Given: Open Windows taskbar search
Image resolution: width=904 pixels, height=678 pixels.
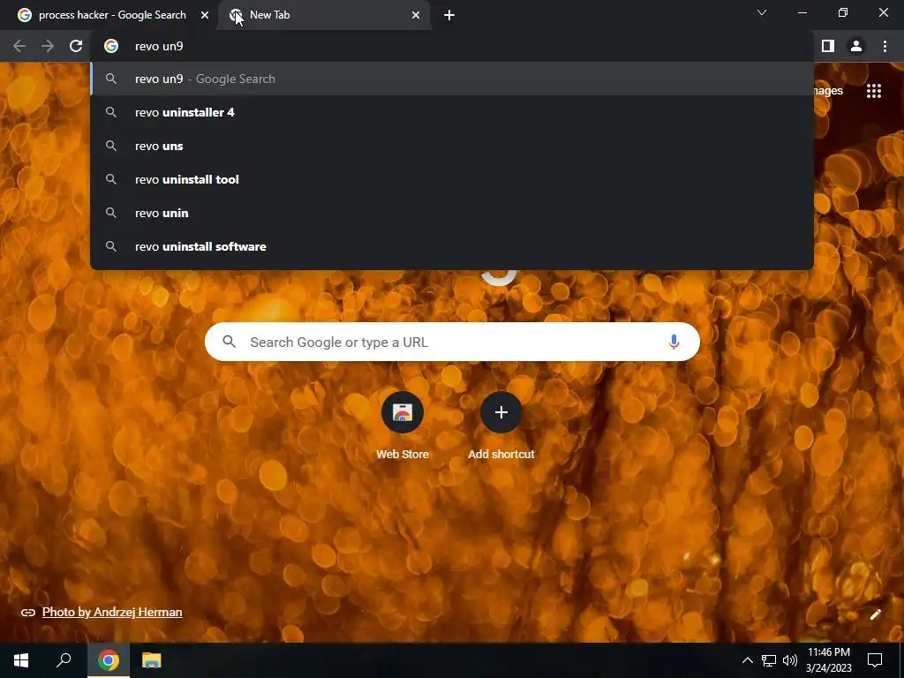Looking at the screenshot, I should tap(64, 660).
